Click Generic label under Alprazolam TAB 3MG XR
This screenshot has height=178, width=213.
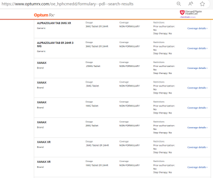coord(41,28)
